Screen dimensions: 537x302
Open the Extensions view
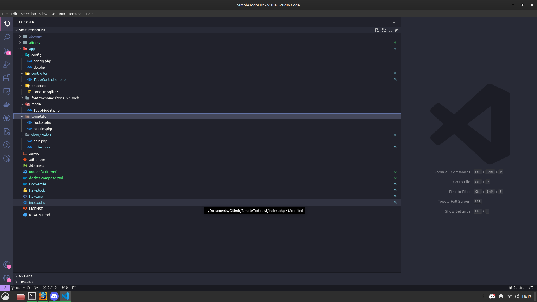click(7, 78)
